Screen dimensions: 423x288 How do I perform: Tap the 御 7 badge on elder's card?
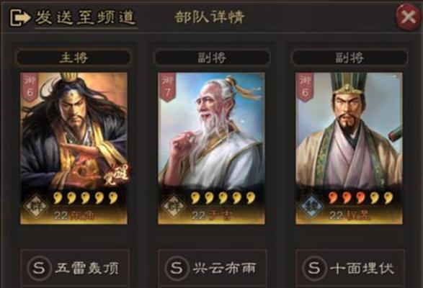167,87
